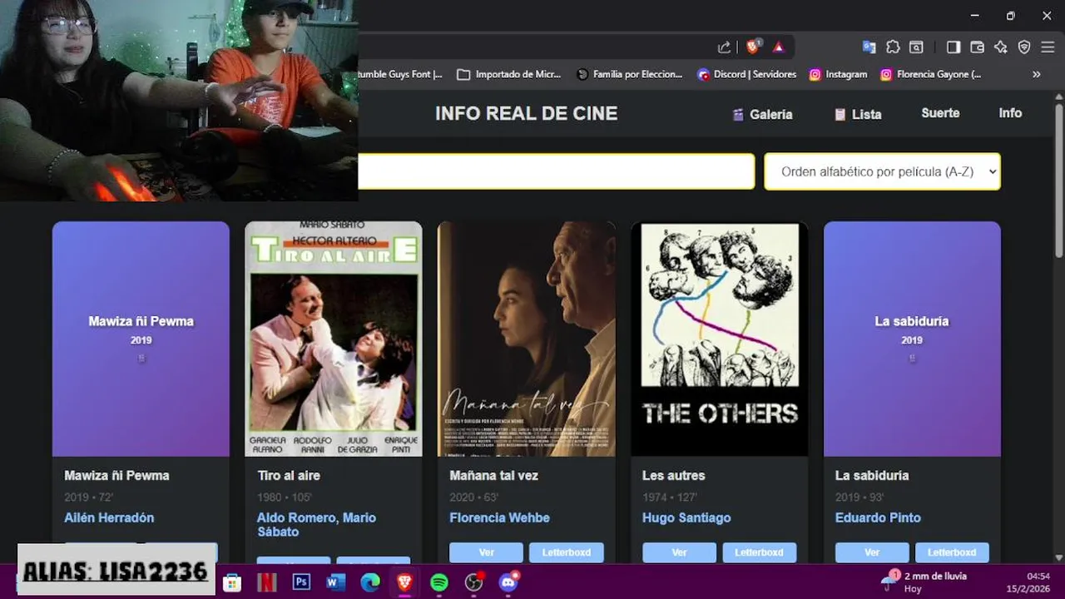Open the Brave Wallet icon

tap(977, 47)
